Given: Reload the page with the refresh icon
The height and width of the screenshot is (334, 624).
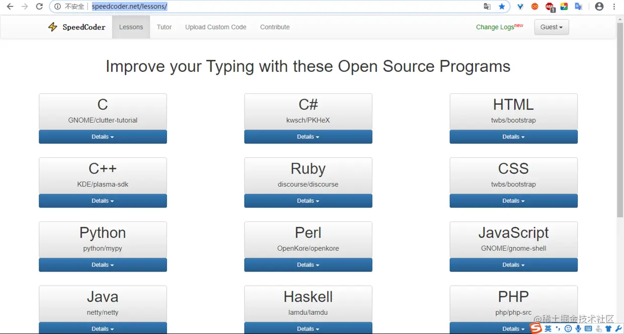Looking at the screenshot, I should click(x=39, y=7).
